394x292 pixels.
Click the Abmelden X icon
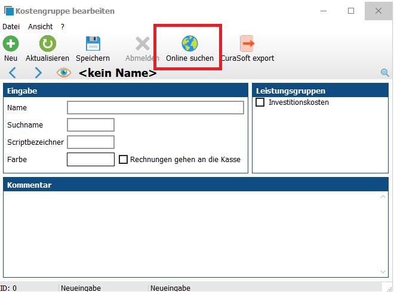tap(143, 44)
